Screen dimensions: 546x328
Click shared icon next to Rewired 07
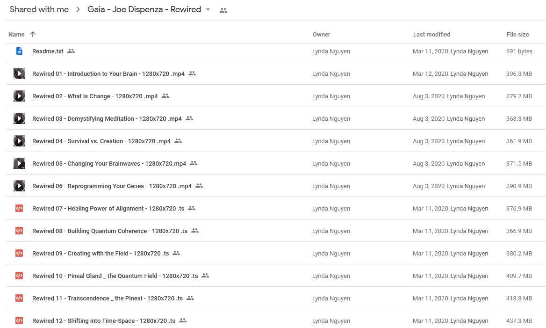[192, 208]
